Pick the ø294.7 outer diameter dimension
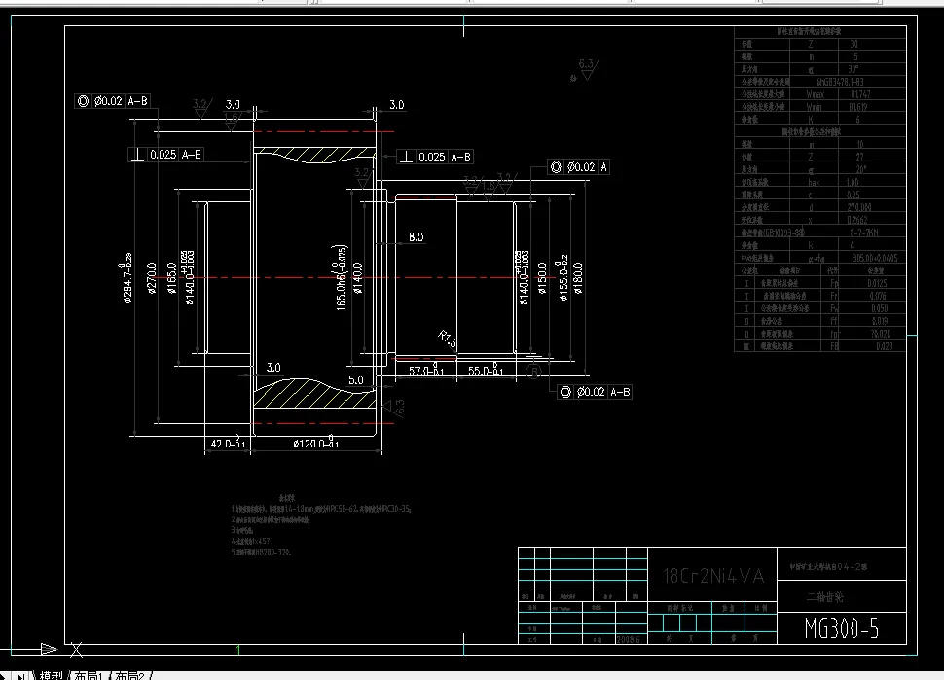This screenshot has width=944, height=680. click(x=127, y=277)
